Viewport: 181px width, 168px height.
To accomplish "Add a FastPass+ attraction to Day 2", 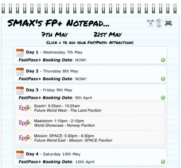I will [163, 79].
